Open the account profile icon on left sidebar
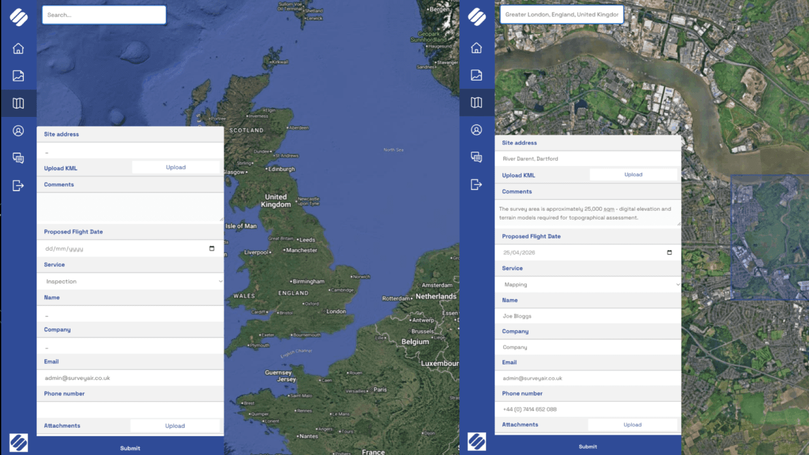This screenshot has width=809, height=455. point(18,130)
